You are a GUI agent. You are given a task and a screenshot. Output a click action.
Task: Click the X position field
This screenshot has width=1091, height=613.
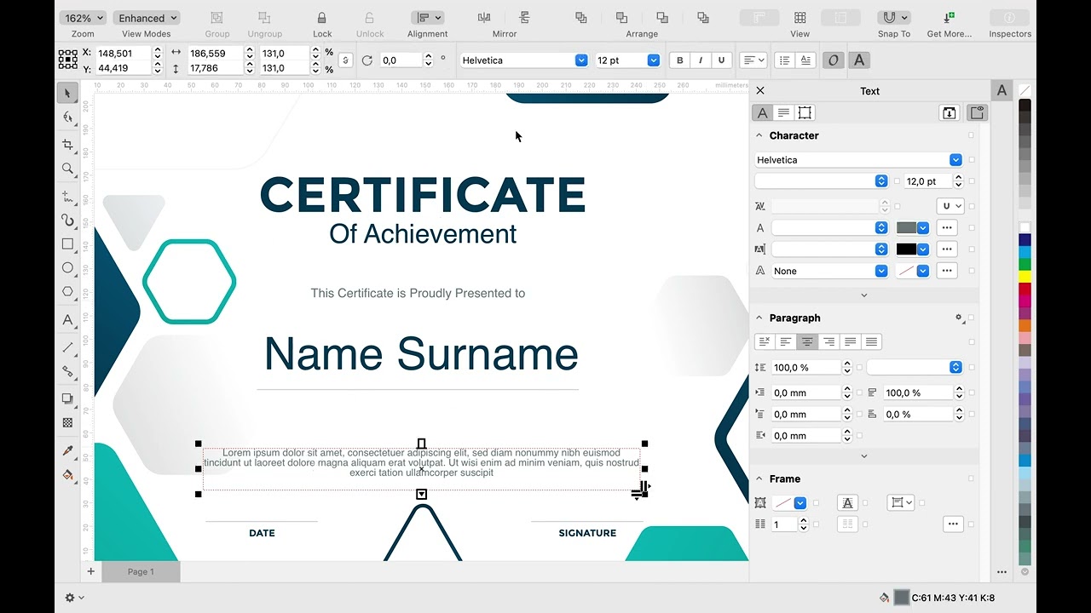pyautogui.click(x=124, y=53)
